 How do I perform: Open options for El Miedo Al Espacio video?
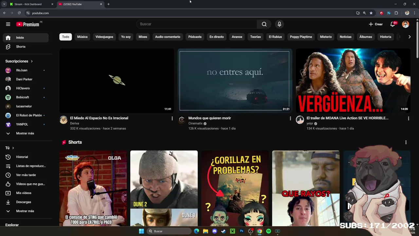point(172,118)
